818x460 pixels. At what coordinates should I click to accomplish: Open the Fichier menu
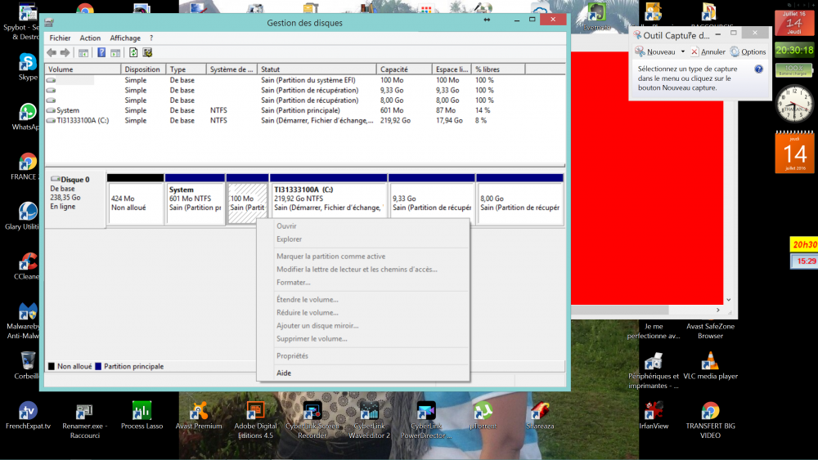pos(60,38)
